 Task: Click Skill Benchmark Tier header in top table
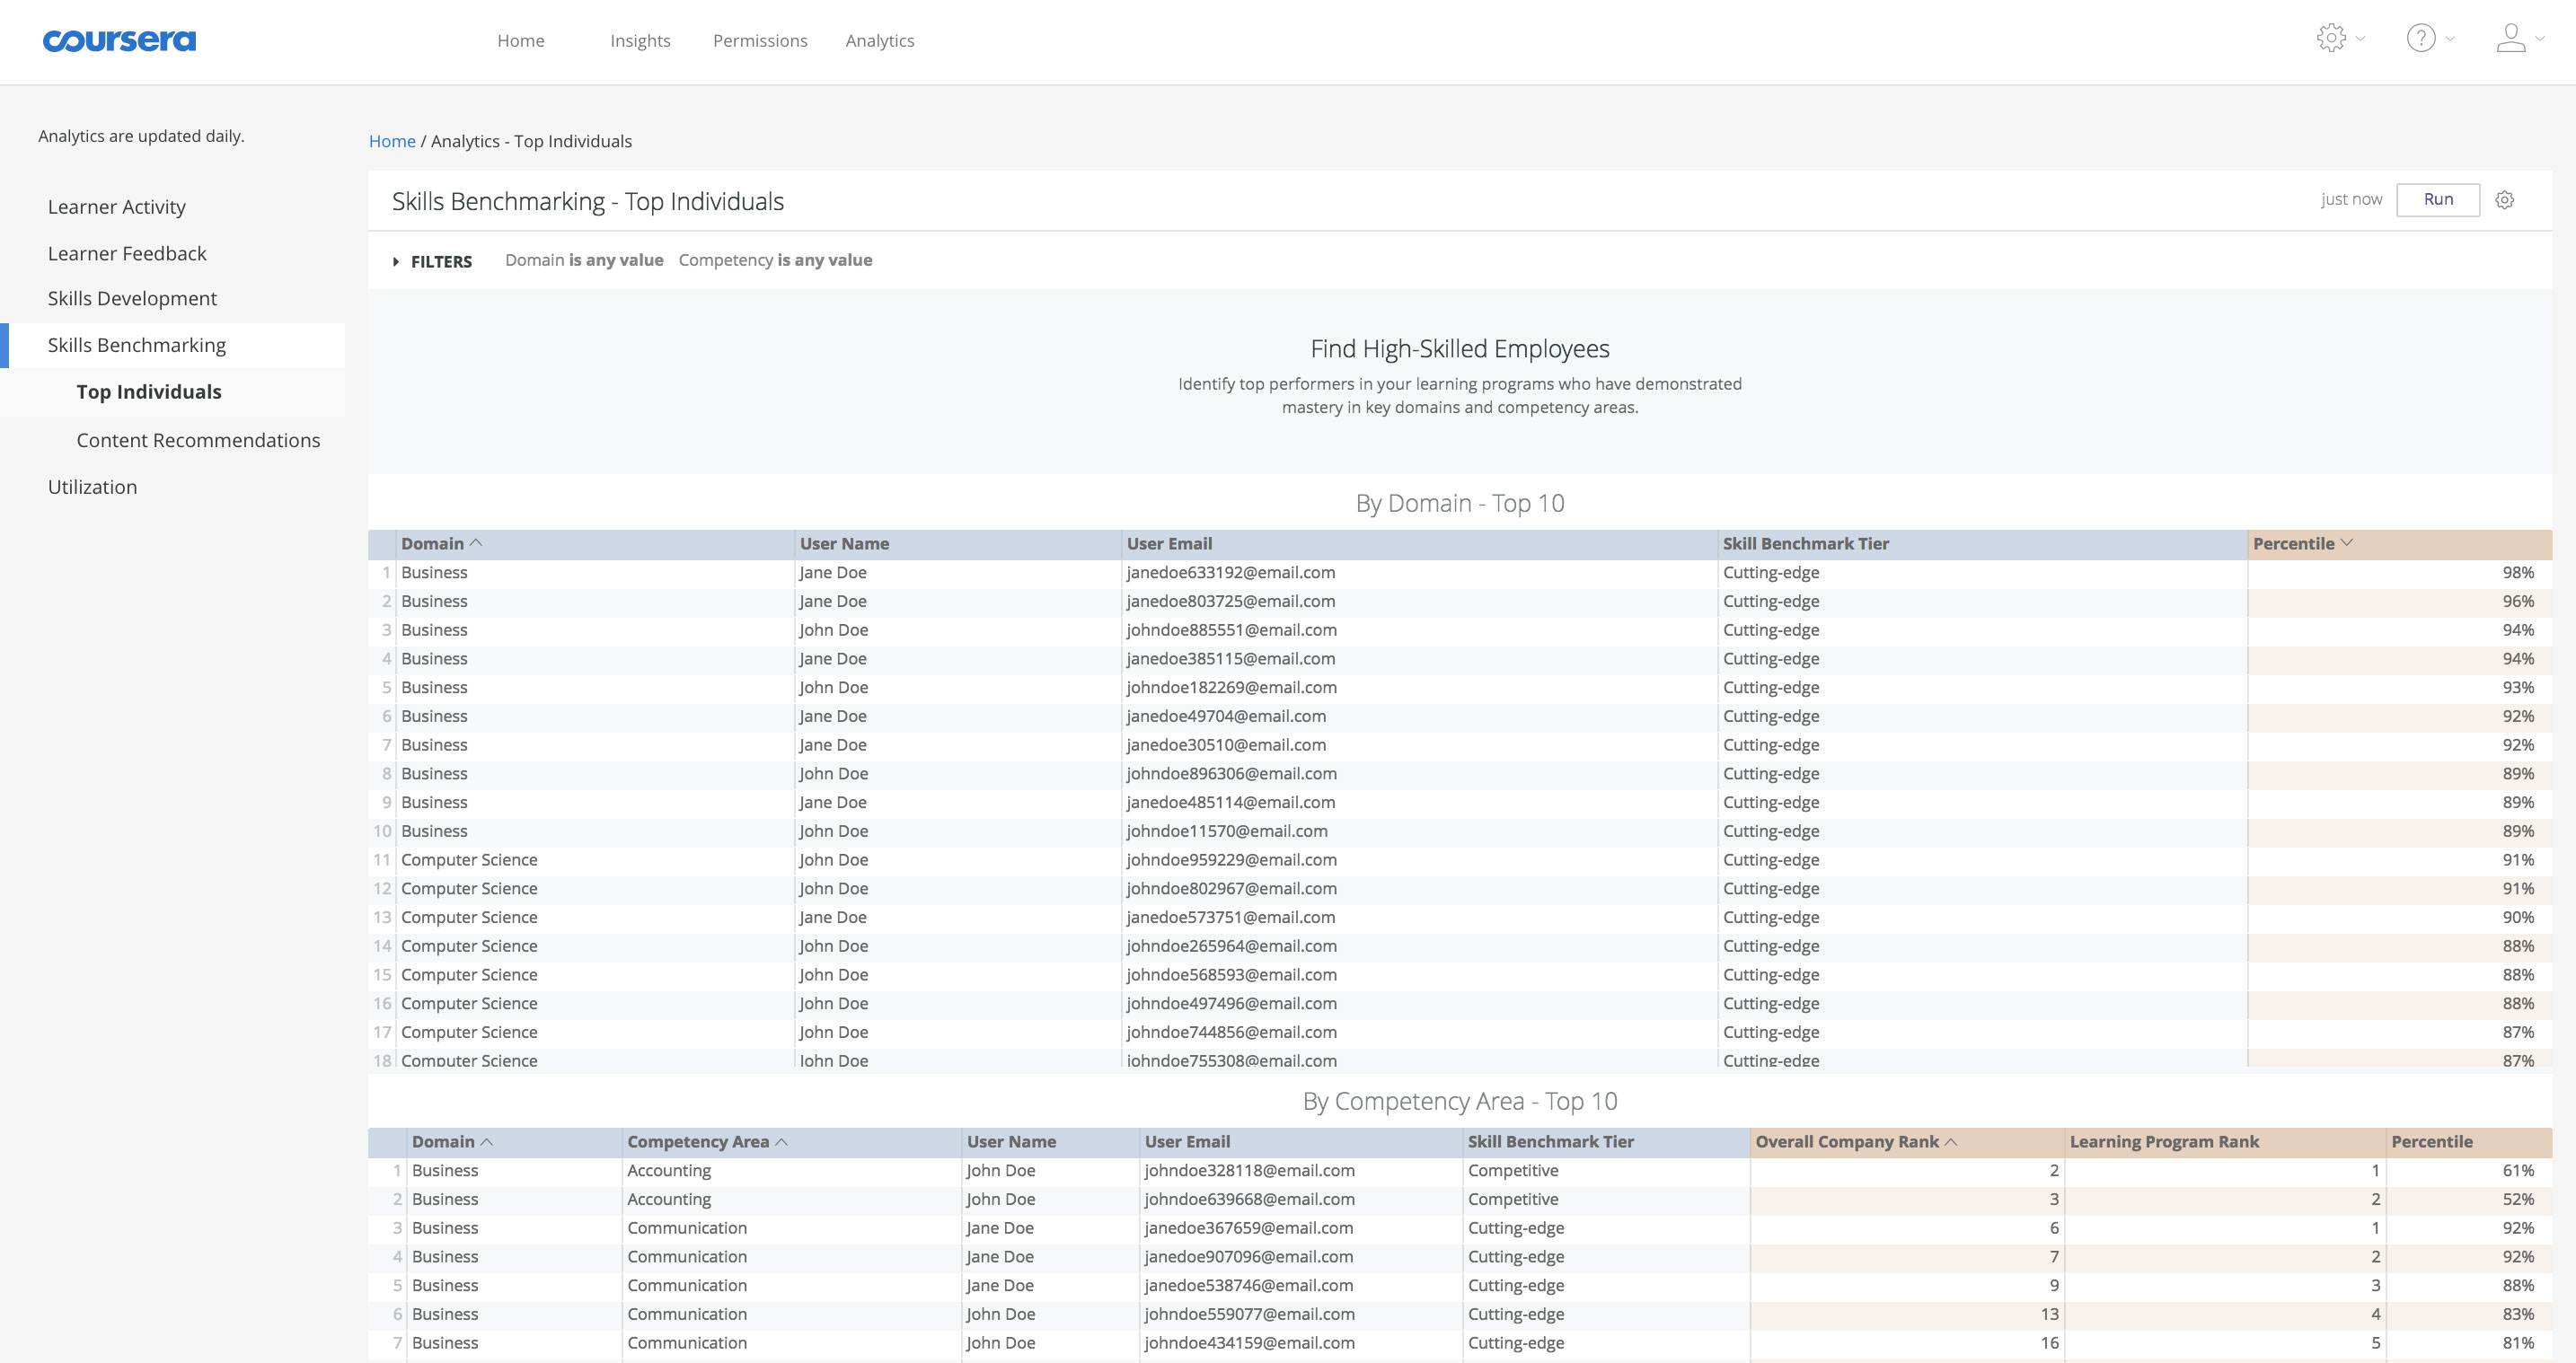(1805, 543)
